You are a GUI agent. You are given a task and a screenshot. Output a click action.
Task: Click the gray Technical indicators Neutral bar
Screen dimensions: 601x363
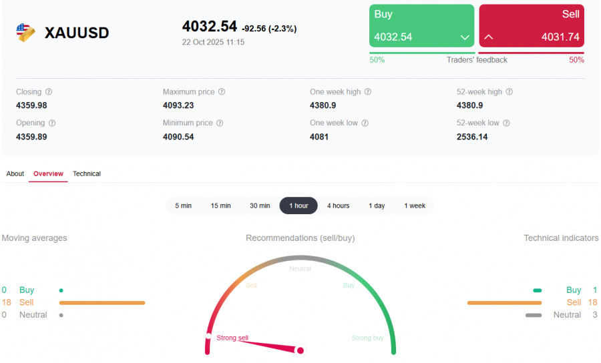pyautogui.click(x=534, y=316)
